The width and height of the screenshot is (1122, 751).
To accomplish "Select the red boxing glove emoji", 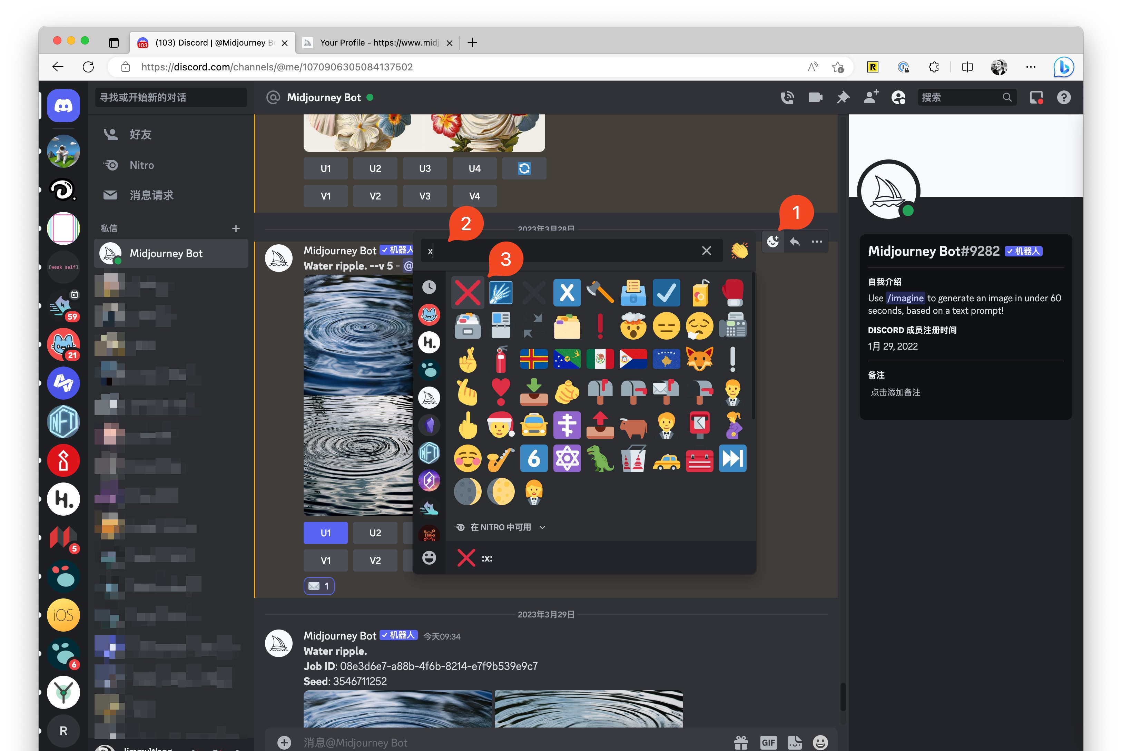I will pyautogui.click(x=732, y=293).
